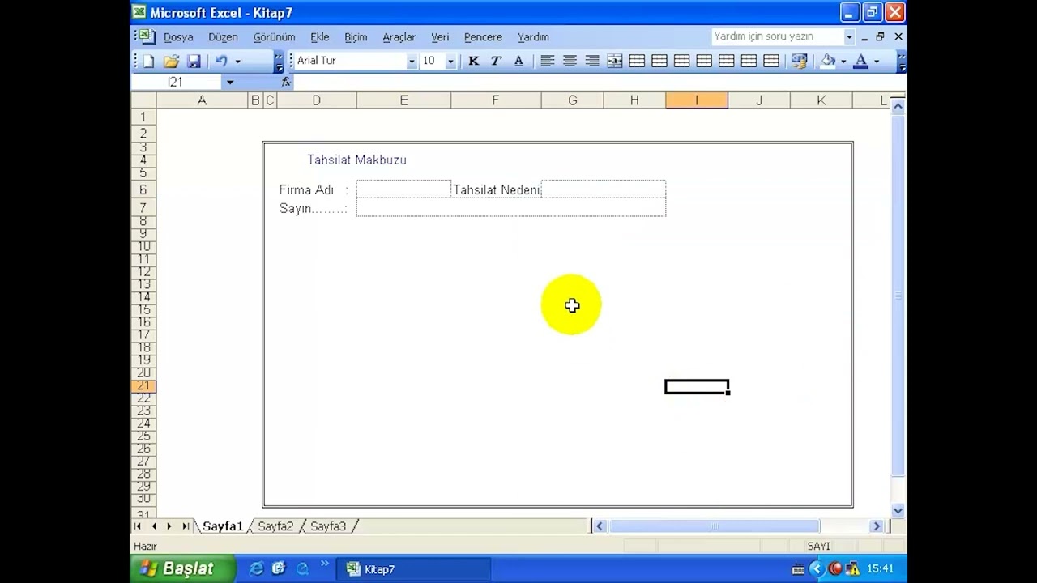Apply Merge and Center to cells
The width and height of the screenshot is (1037, 583).
(615, 61)
